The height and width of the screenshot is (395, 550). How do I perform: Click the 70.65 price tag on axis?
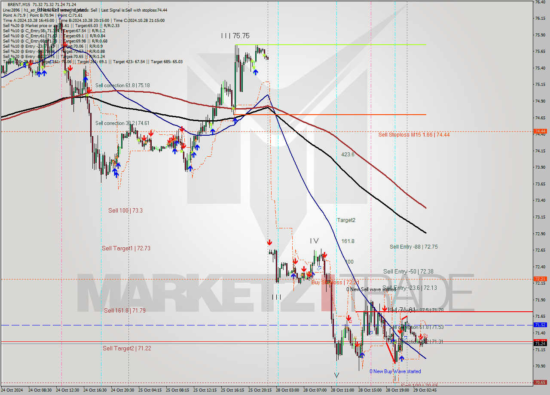[540, 382]
